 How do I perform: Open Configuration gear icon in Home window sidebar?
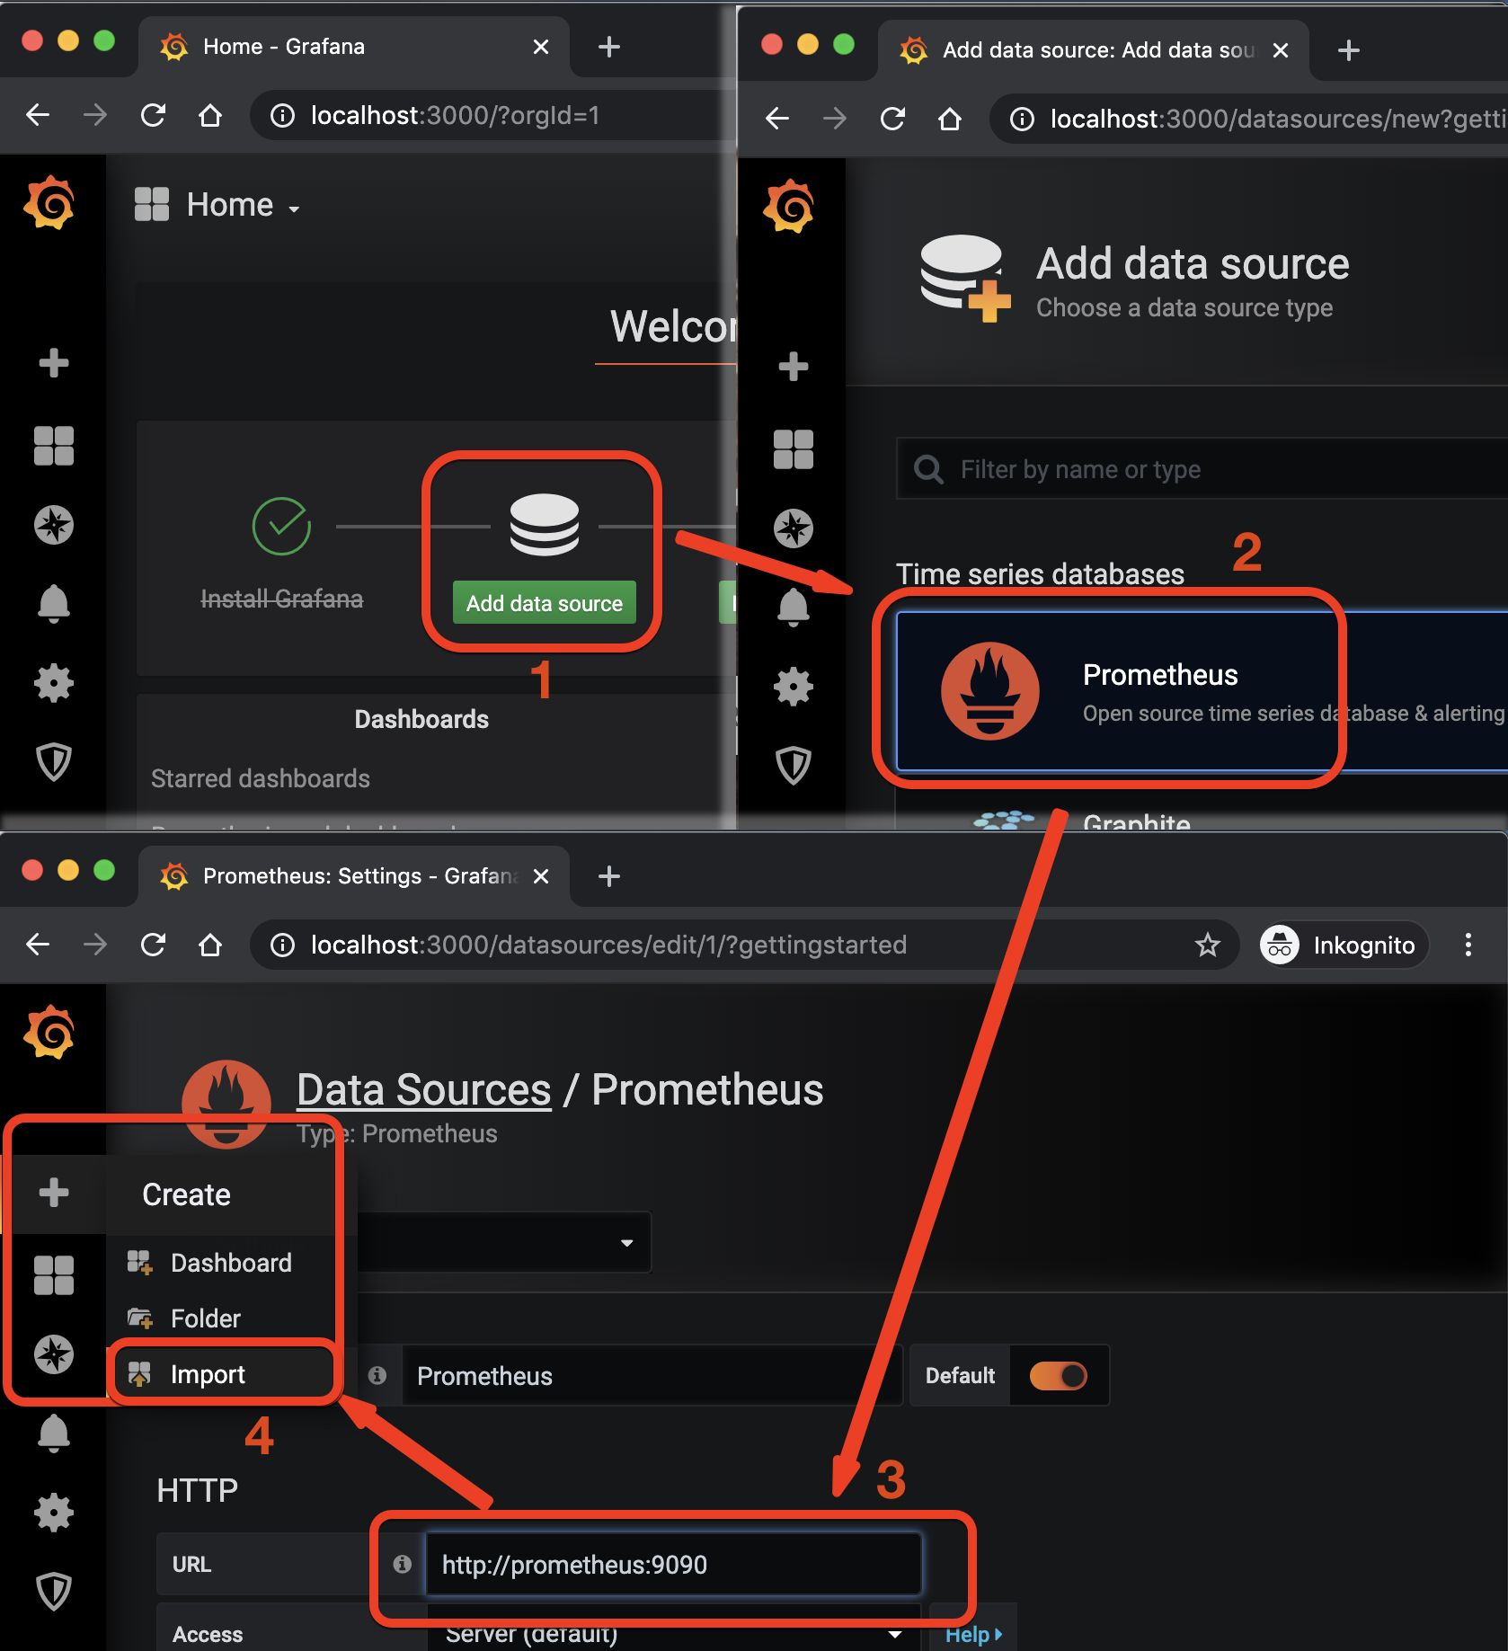54,683
